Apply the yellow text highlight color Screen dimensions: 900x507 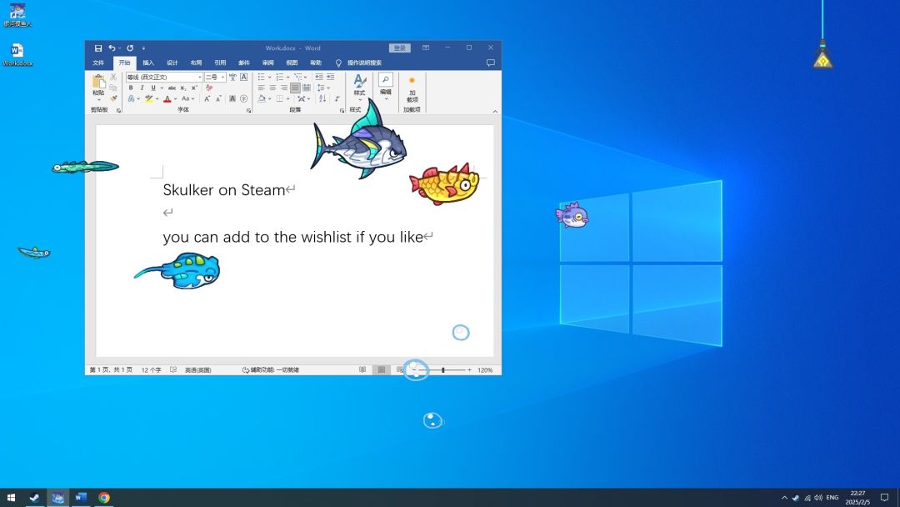click(148, 98)
